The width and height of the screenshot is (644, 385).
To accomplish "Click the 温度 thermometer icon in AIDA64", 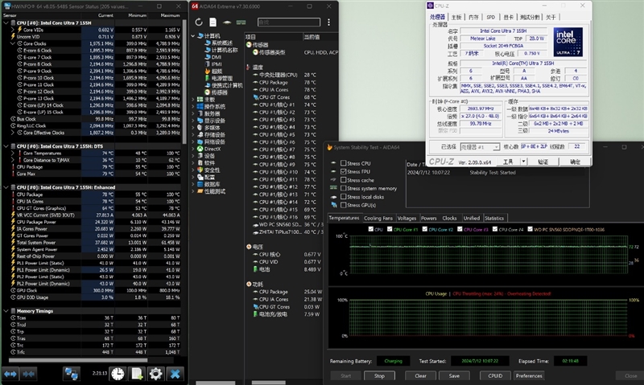I will click(248, 68).
